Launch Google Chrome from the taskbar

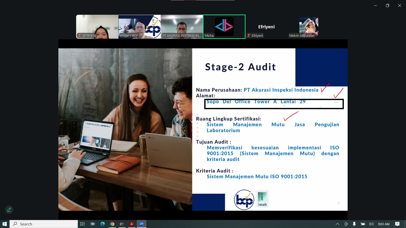pos(112,224)
